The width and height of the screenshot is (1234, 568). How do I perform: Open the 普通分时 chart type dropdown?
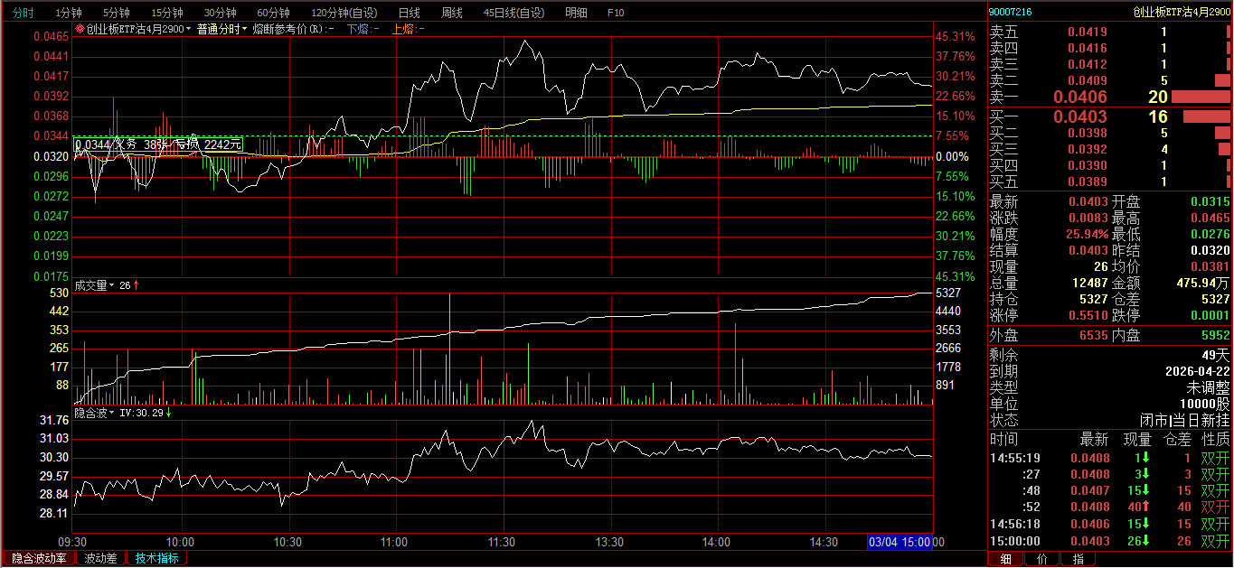pyautogui.click(x=221, y=29)
